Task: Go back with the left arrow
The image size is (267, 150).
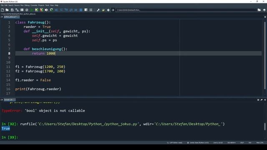Action: tap(108, 10)
